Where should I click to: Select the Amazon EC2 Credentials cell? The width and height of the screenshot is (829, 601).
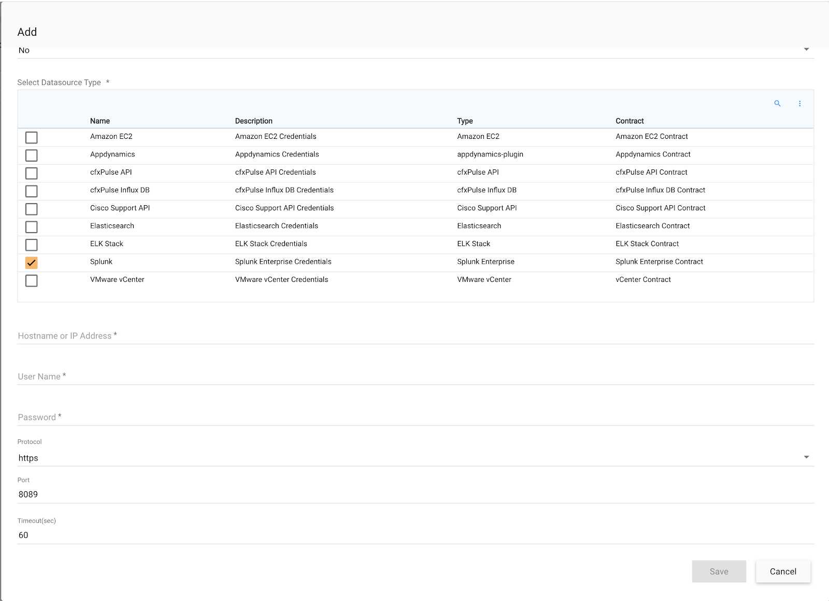pos(276,136)
